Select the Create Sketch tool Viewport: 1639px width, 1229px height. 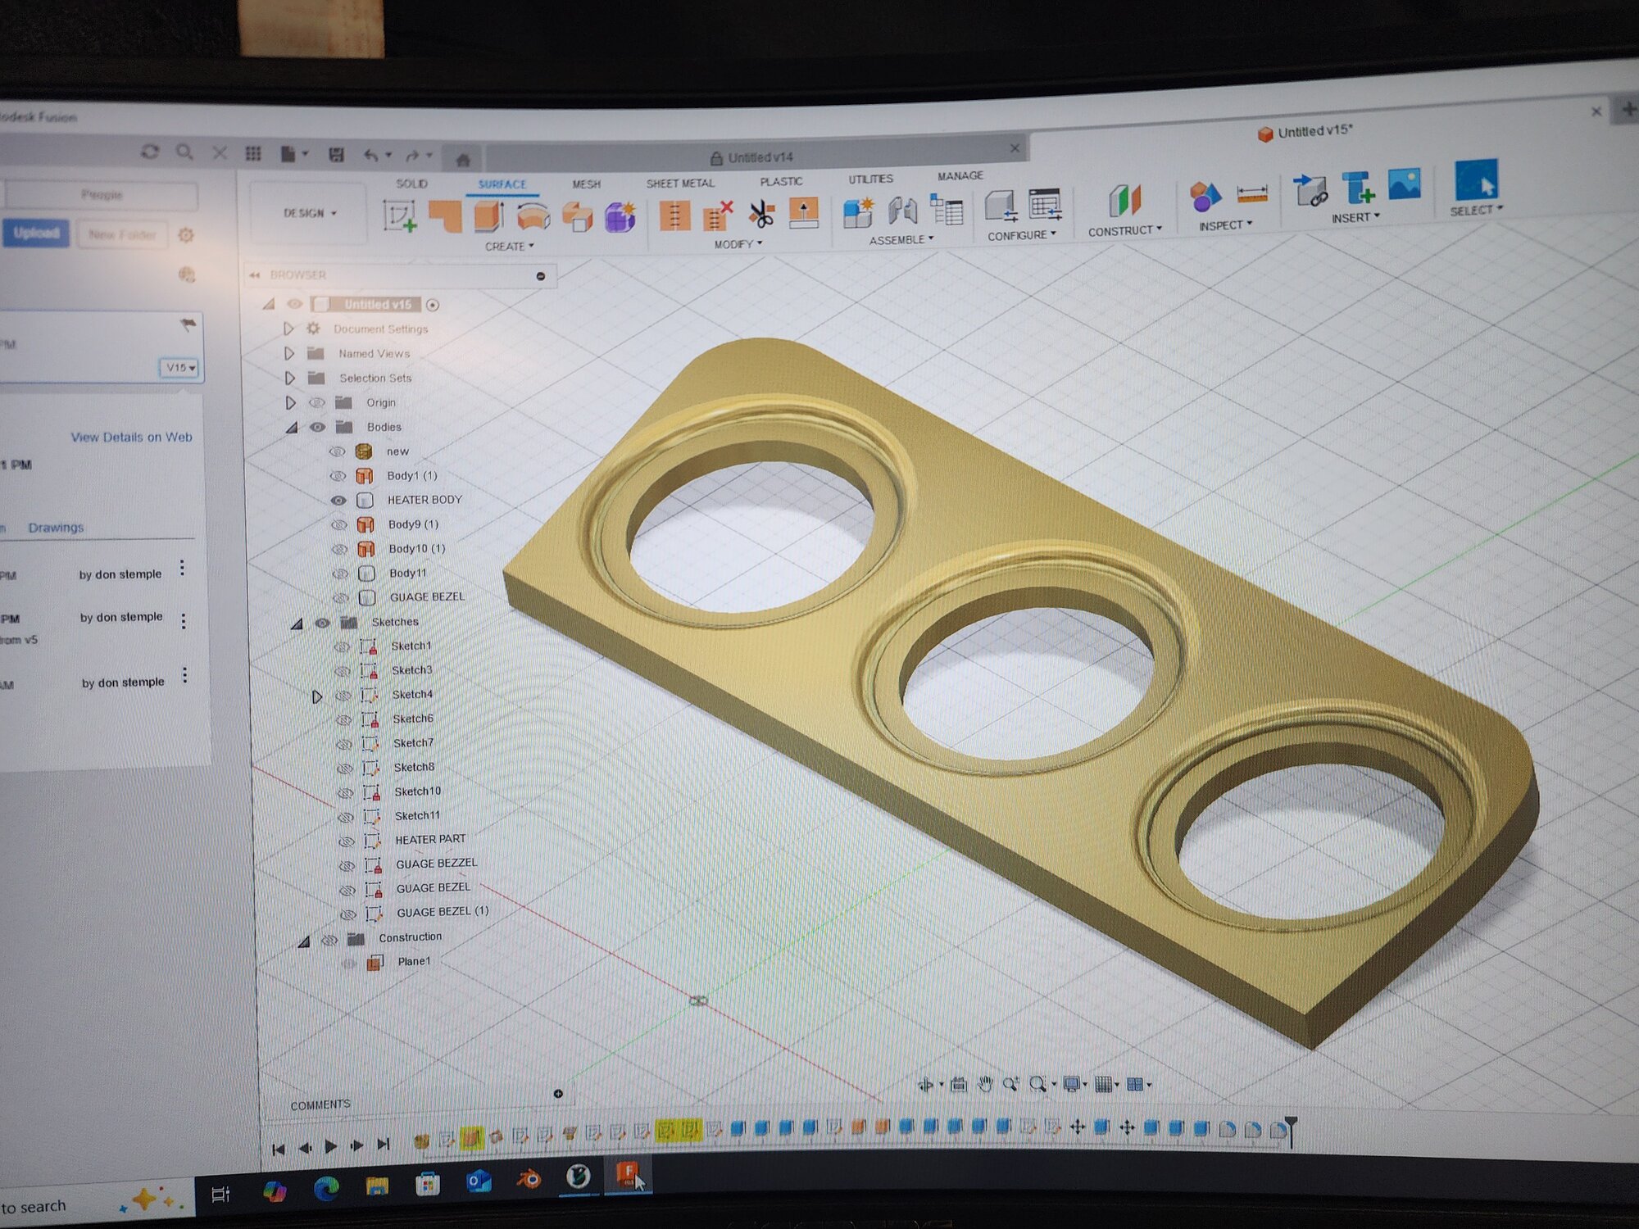coord(400,216)
